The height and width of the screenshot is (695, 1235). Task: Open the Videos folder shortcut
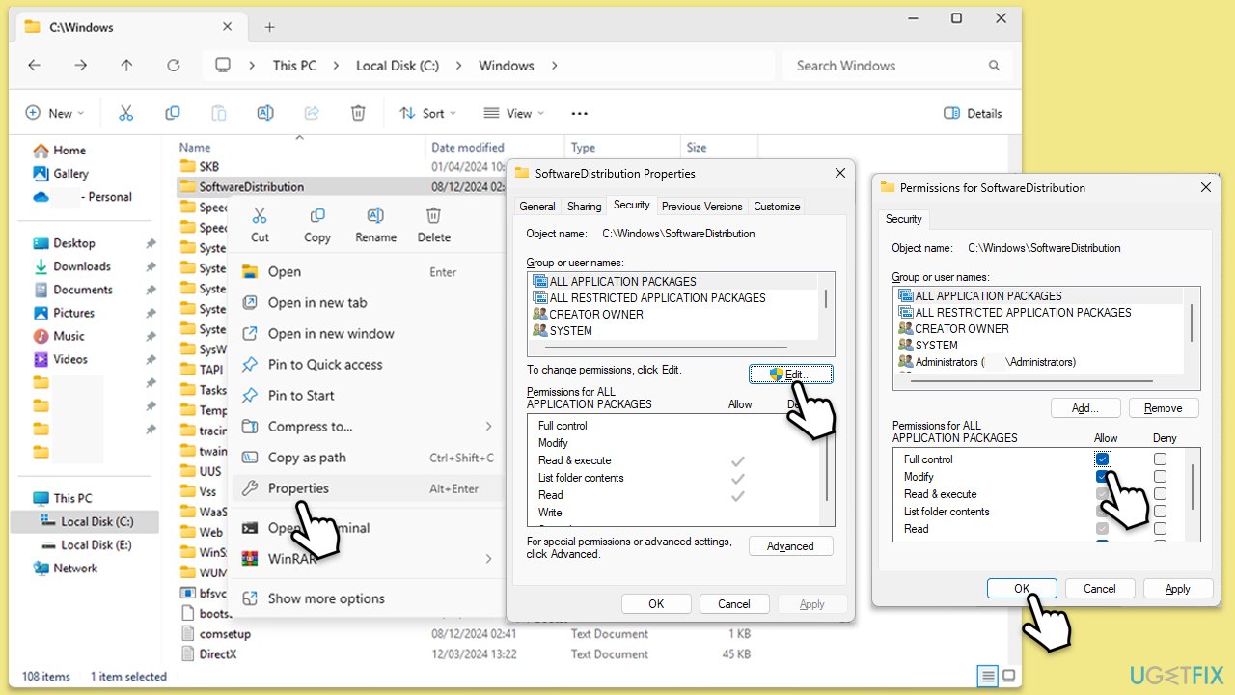click(61, 359)
